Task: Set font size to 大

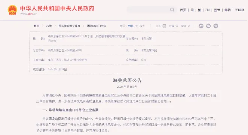Action: click(136, 26)
